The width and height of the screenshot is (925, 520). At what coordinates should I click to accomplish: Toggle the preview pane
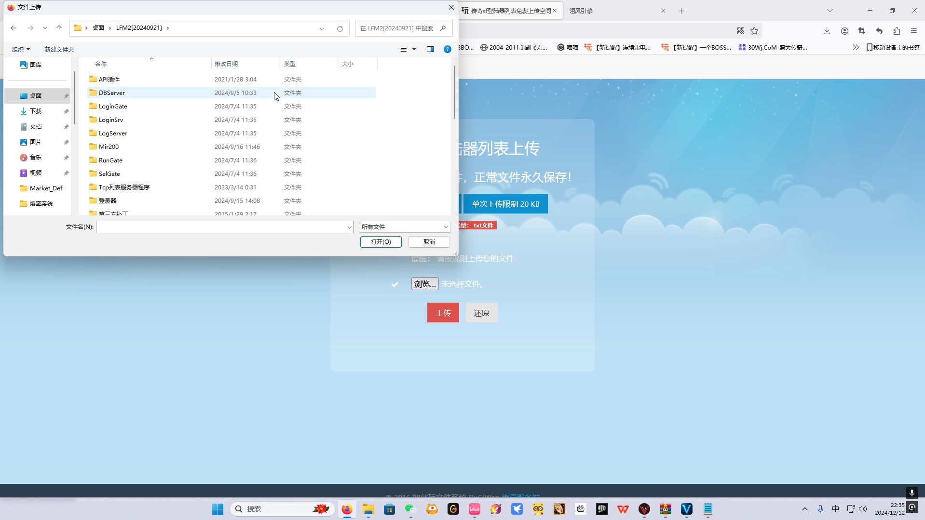(430, 49)
